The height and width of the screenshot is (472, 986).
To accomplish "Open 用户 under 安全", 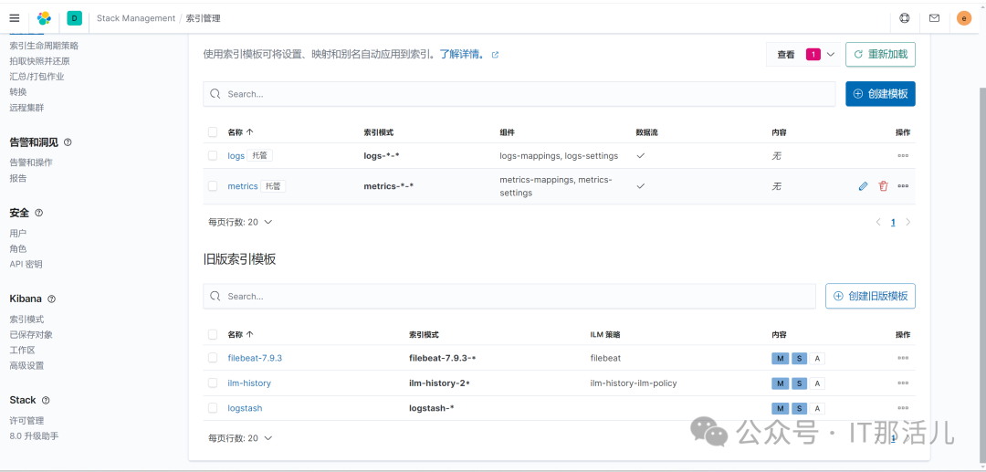I will [18, 233].
